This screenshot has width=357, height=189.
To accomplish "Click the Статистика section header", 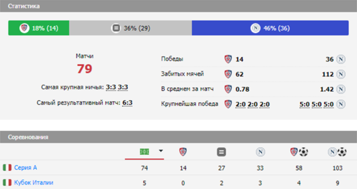I will click(24, 6).
